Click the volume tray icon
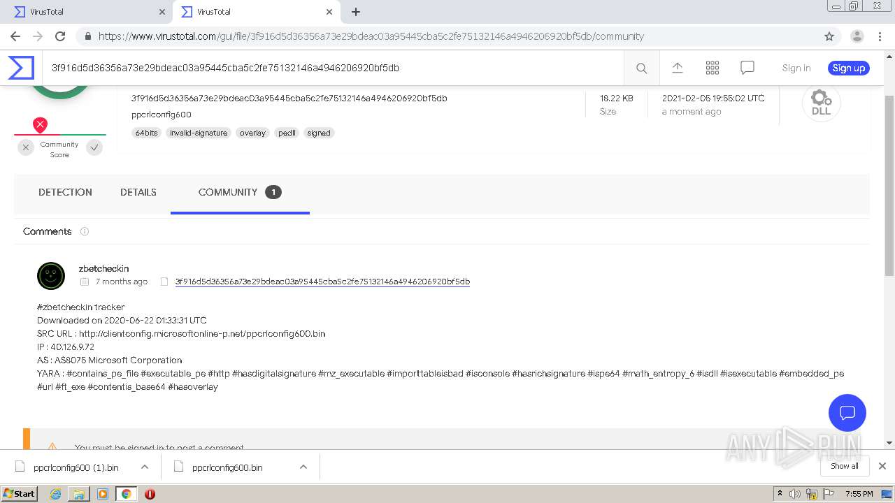 (795, 494)
